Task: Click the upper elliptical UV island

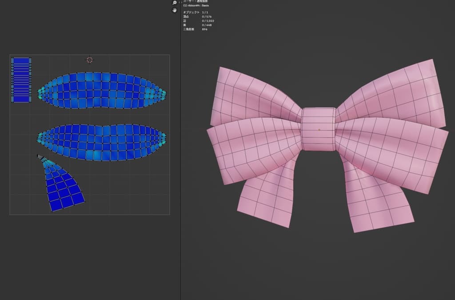Action: 101,91
